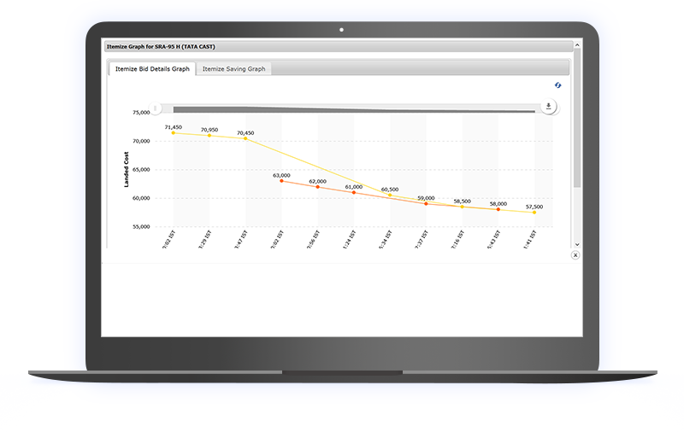Viewport: 684px width, 432px height.
Task: Switch to Itemize Saving Graph tab
Action: pyautogui.click(x=233, y=69)
